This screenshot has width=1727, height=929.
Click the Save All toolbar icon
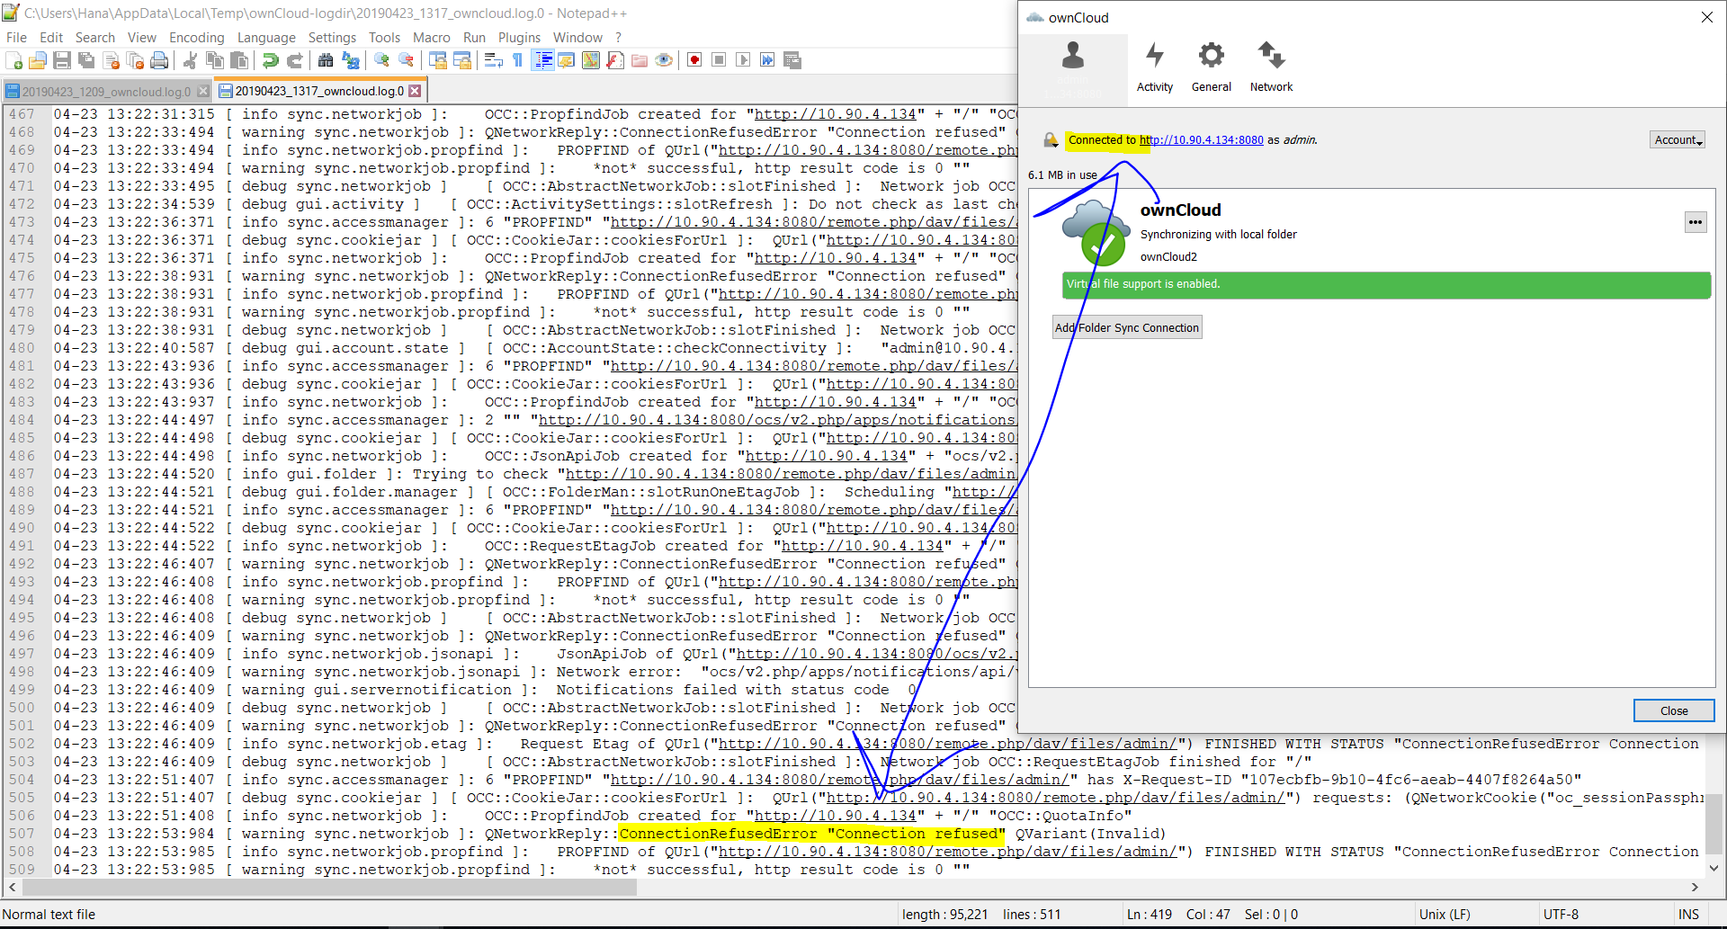pyautogui.click(x=86, y=60)
